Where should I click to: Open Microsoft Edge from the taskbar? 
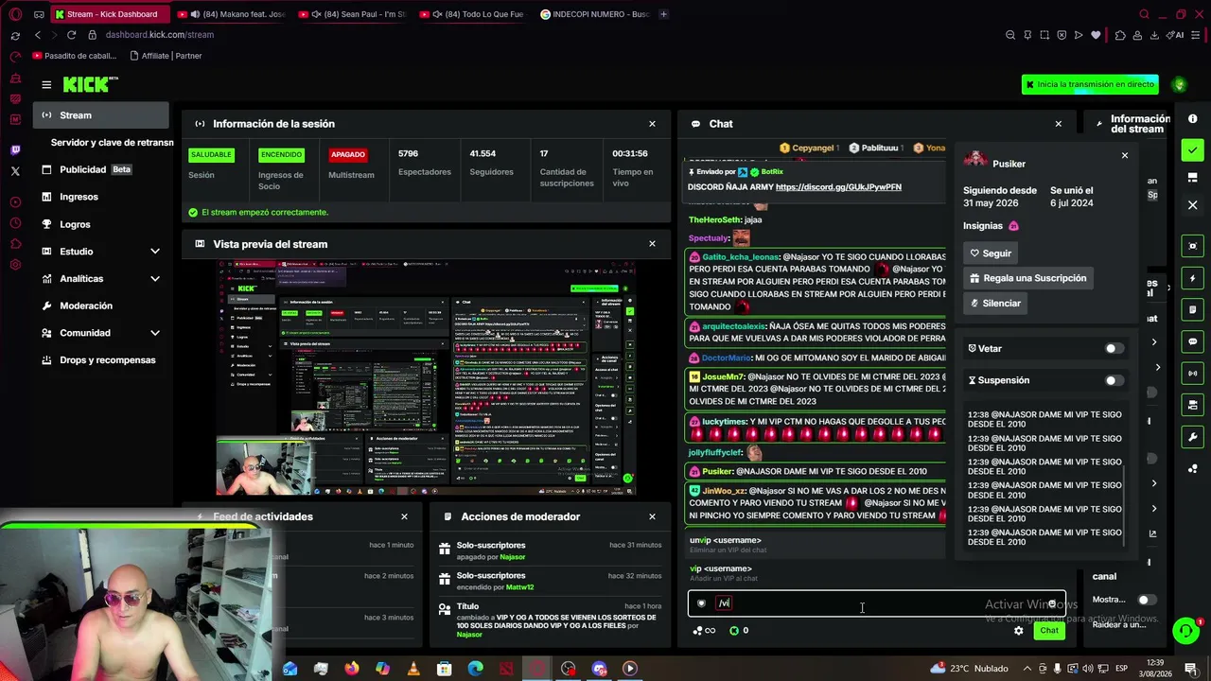click(x=475, y=669)
